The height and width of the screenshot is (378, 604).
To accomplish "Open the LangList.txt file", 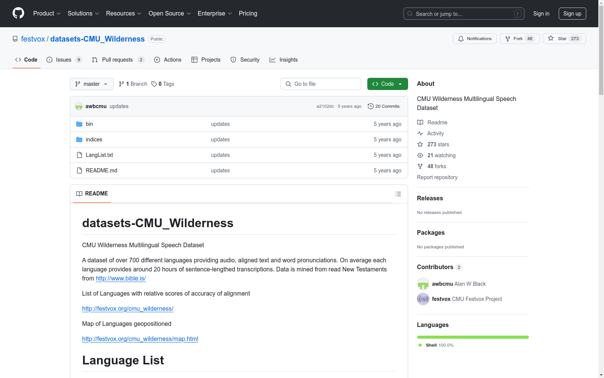I will coord(99,155).
